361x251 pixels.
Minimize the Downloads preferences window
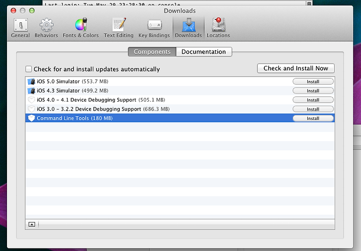[x=23, y=10]
